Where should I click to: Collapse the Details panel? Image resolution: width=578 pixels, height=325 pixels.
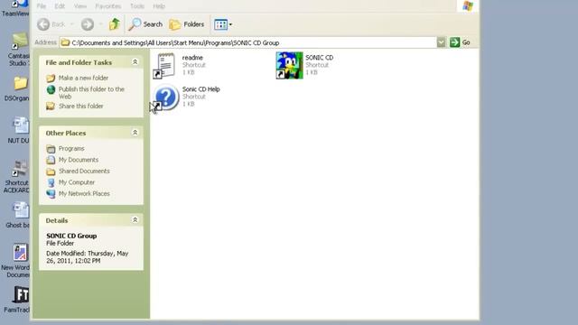[135, 220]
